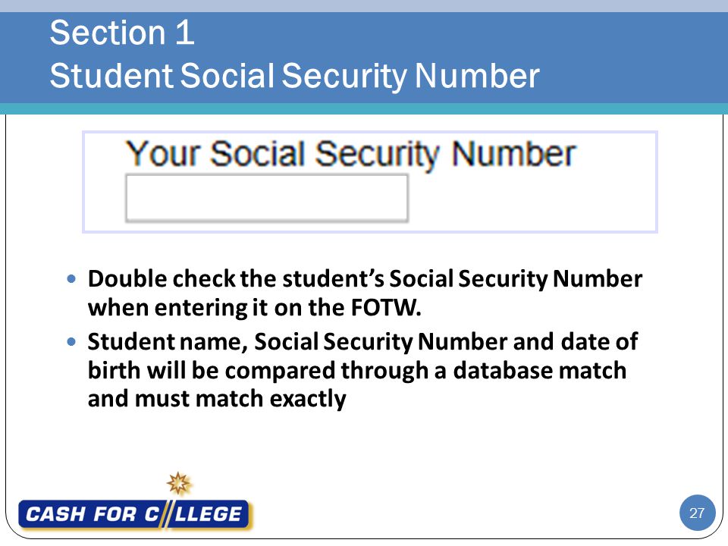Select the 'Section 1' title text
The height and width of the screenshot is (546, 728).
pos(122,33)
